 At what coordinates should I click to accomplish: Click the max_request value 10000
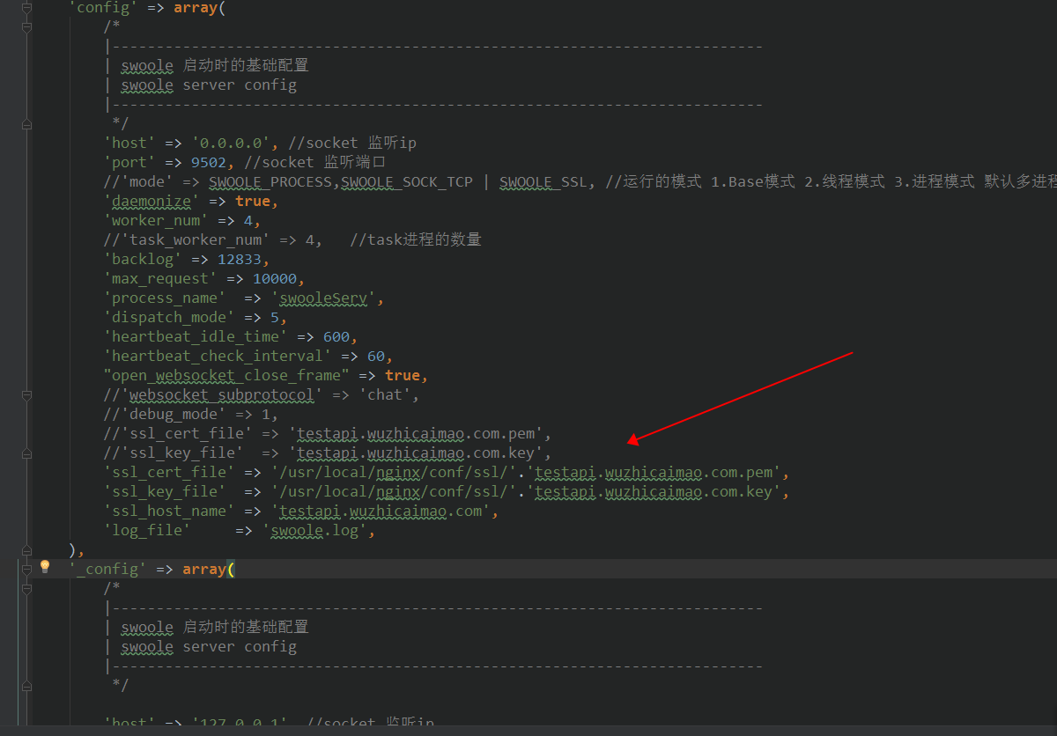click(275, 278)
